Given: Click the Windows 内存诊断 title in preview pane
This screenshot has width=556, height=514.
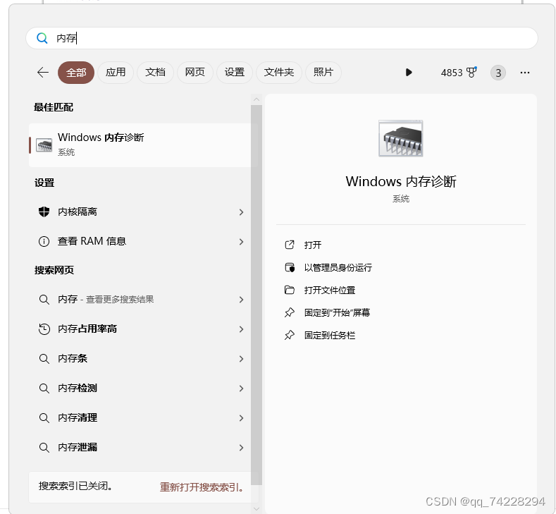Looking at the screenshot, I should coord(401,182).
